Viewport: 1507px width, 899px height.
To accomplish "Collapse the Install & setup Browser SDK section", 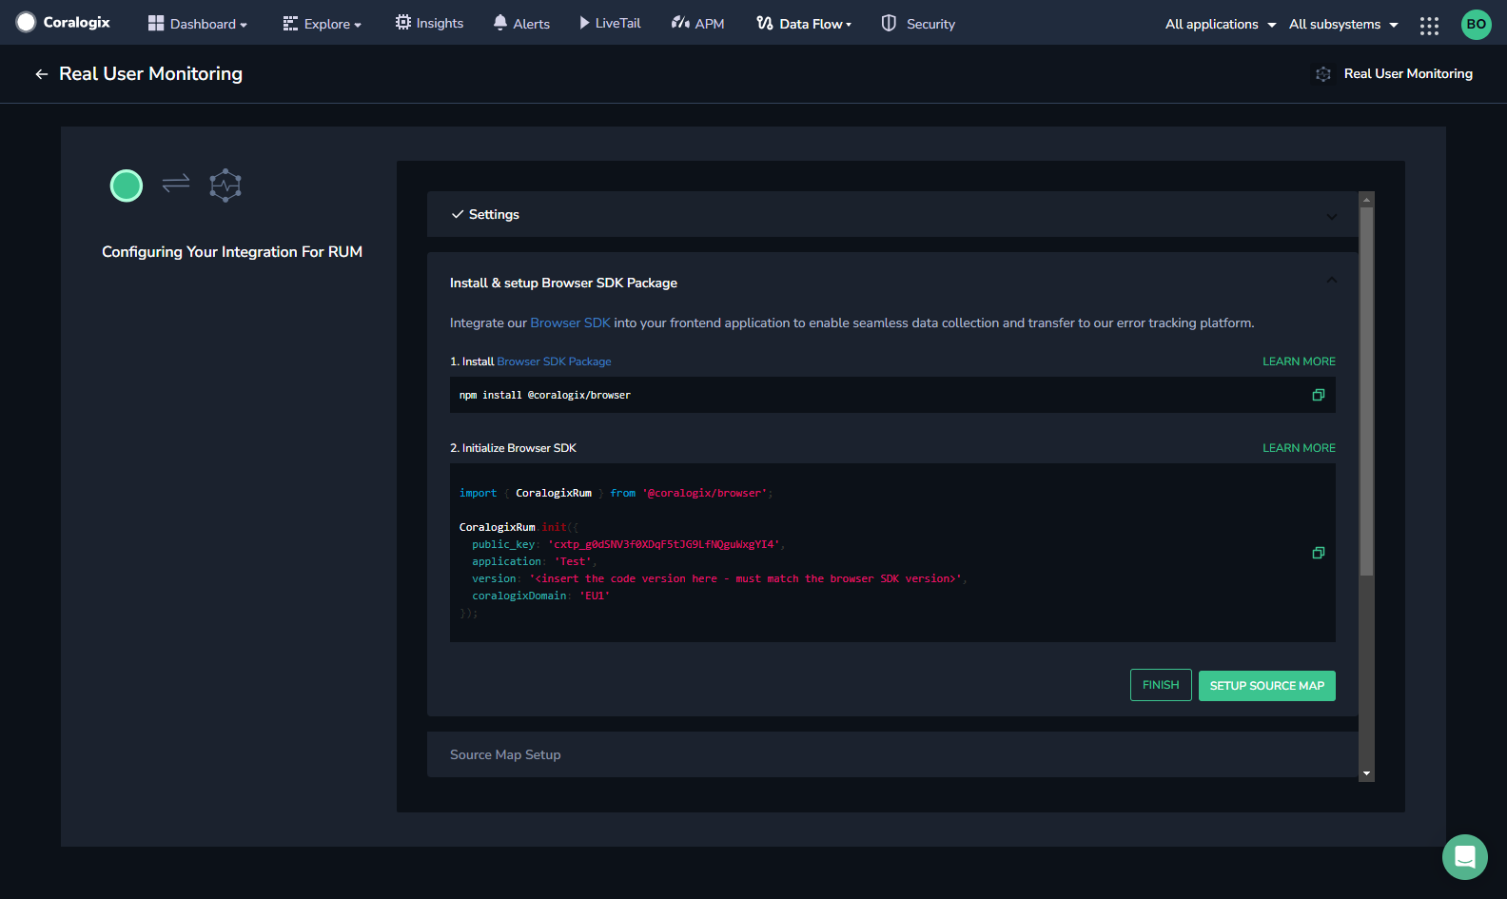I will [x=1332, y=281].
